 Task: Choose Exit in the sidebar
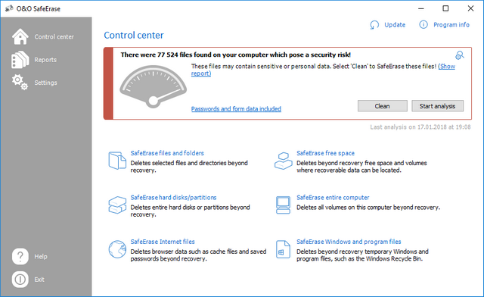tap(39, 280)
